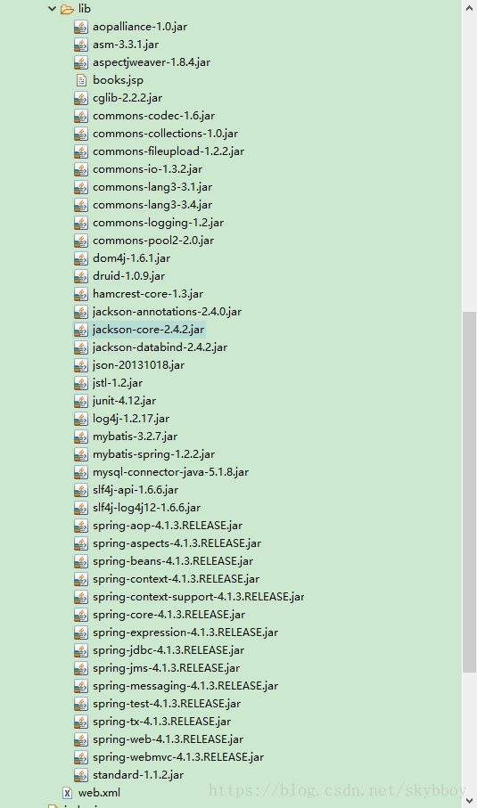Click jar icon of aspectjweaver-1.8.4.jar

(x=81, y=62)
